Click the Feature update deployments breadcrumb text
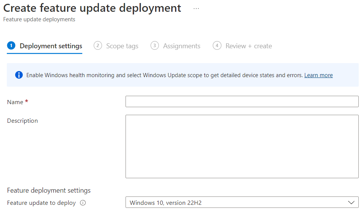The height and width of the screenshot is (209, 361). [39, 19]
